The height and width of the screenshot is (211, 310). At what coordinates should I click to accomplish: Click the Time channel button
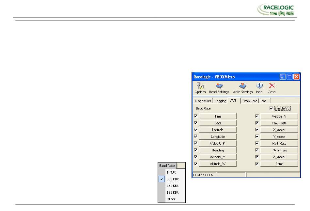tap(218, 116)
